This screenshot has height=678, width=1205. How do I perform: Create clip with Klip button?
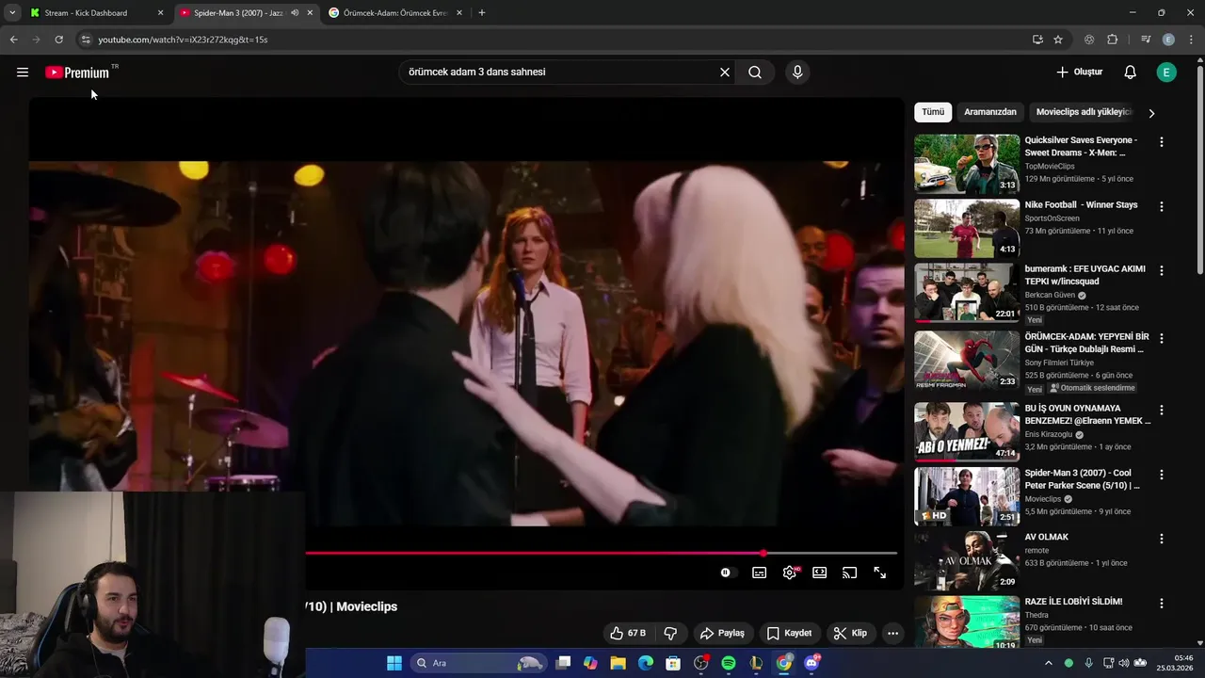point(850,633)
